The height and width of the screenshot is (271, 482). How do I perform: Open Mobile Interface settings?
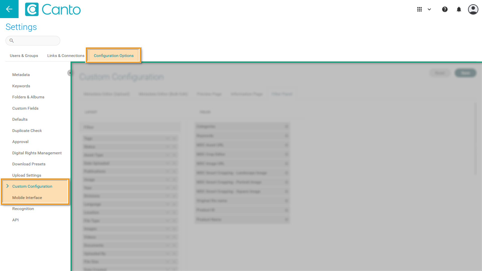[27, 198]
